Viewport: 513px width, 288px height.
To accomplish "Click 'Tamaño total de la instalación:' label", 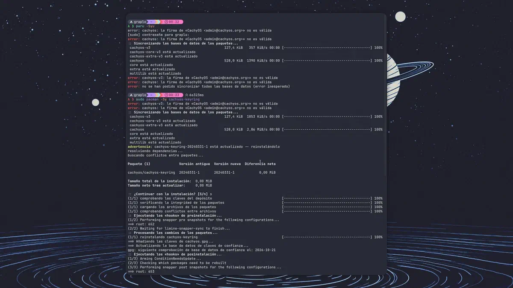I will pos(159,181).
